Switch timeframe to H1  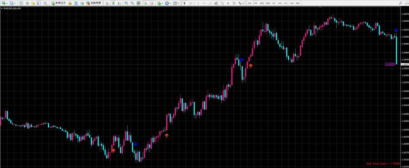tap(274, 3)
